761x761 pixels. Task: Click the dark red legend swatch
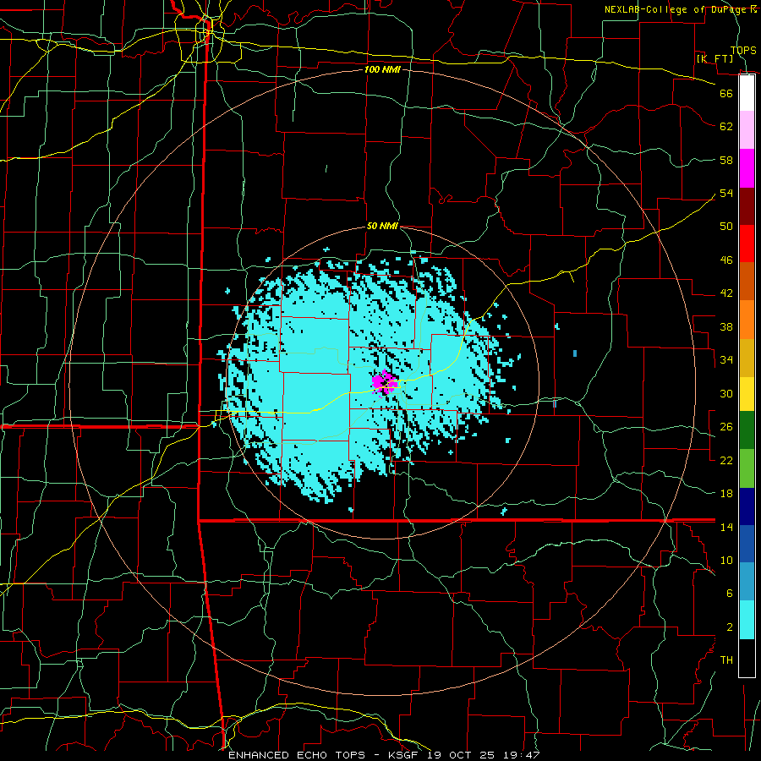tap(747, 205)
